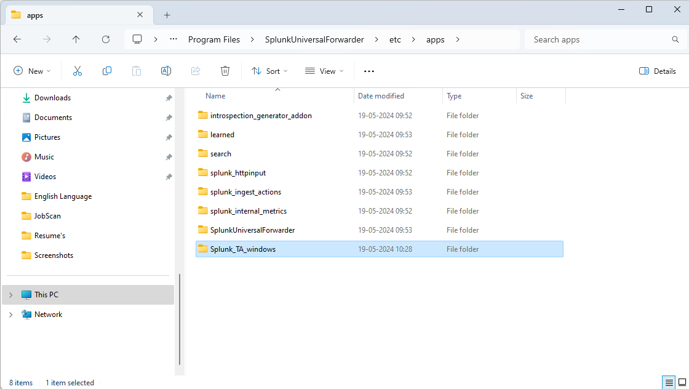Open JobScan folder in sidebar
Image resolution: width=689 pixels, height=389 pixels.
point(47,216)
